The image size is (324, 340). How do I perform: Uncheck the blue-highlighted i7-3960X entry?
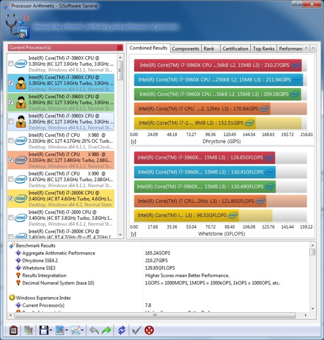[x=11, y=83]
